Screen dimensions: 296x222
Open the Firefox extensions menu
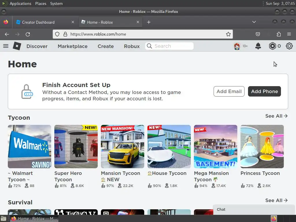(279, 34)
